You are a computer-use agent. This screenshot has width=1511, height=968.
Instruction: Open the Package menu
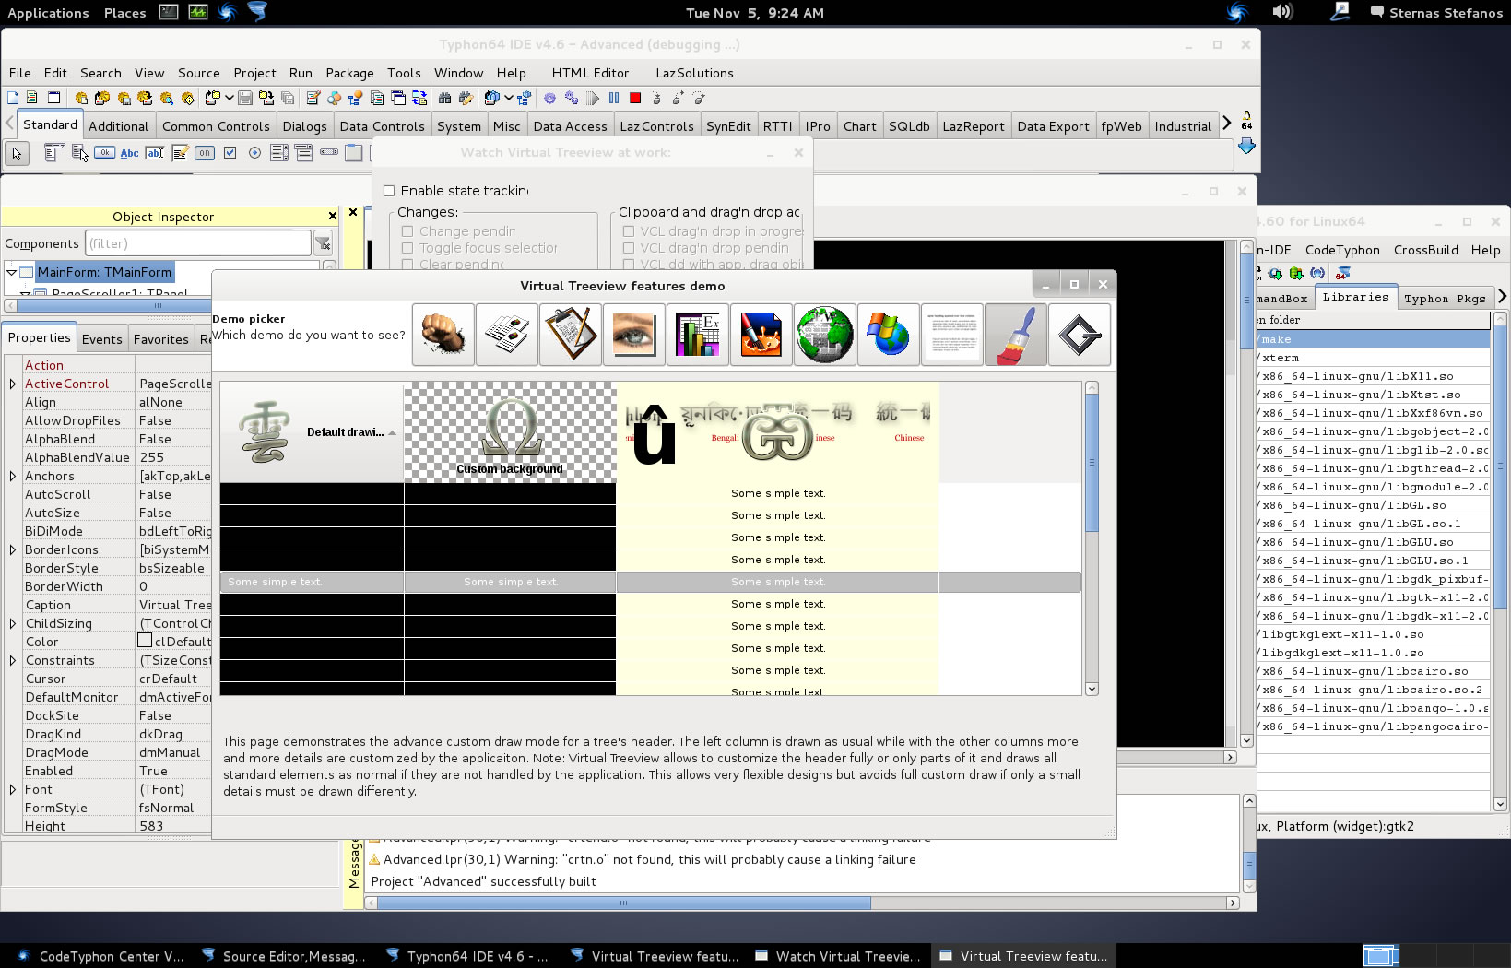point(349,73)
